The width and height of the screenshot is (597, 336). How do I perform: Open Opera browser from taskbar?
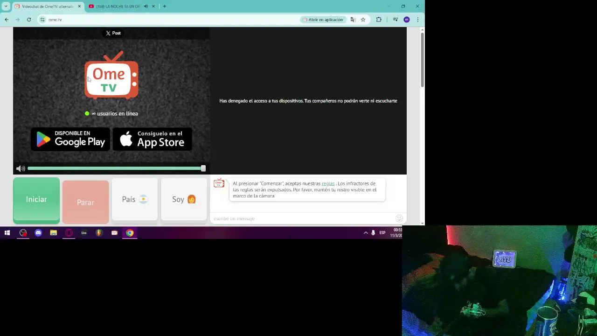[x=69, y=233]
